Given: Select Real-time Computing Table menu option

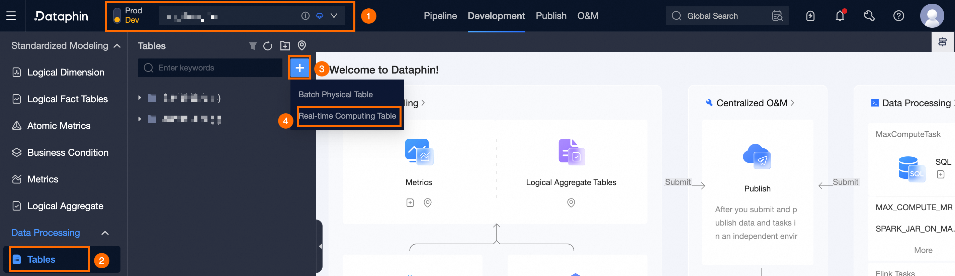Looking at the screenshot, I should (347, 116).
